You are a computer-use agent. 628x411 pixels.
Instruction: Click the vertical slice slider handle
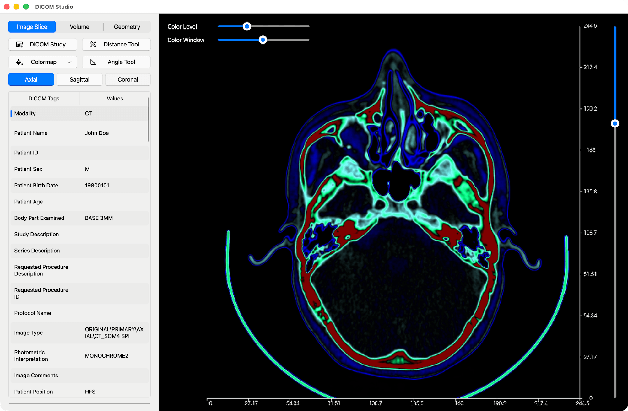point(614,123)
